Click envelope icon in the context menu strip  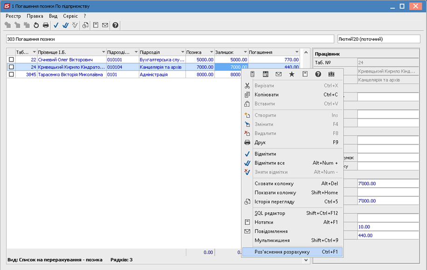pos(279,74)
